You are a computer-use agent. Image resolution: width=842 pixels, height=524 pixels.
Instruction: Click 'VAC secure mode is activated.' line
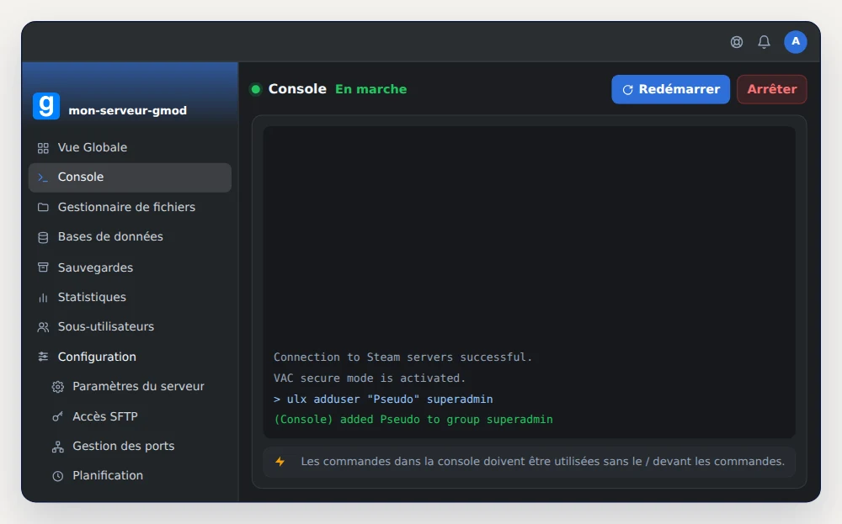click(370, 378)
